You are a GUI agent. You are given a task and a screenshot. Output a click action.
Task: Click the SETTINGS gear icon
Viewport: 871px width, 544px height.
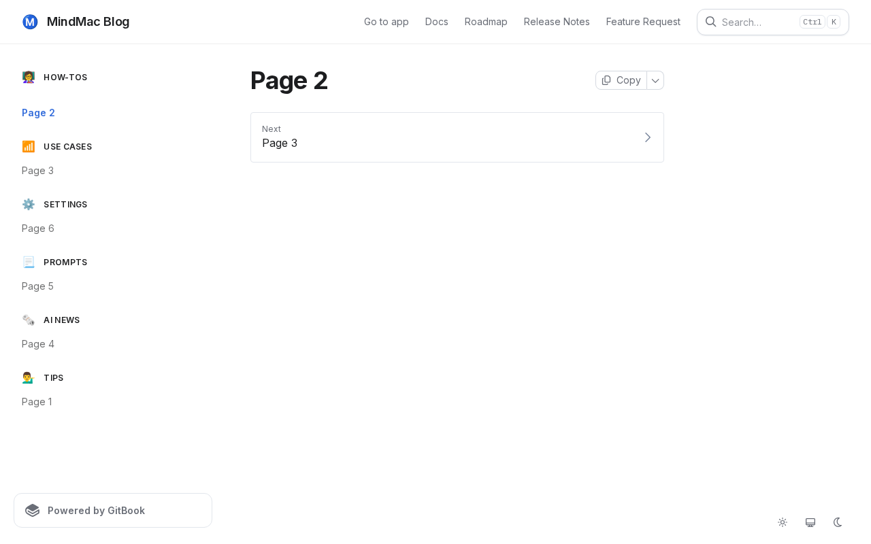pyautogui.click(x=29, y=205)
